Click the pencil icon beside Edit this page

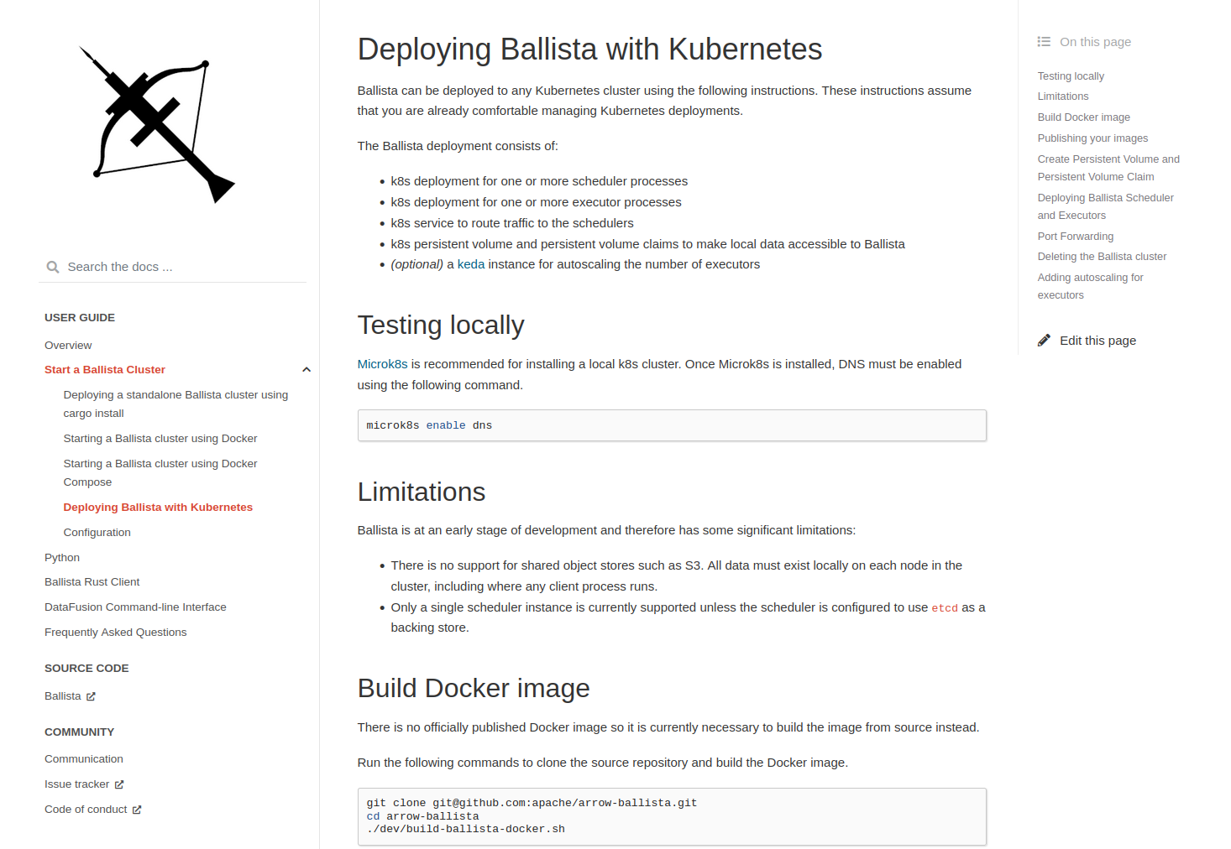1044,341
